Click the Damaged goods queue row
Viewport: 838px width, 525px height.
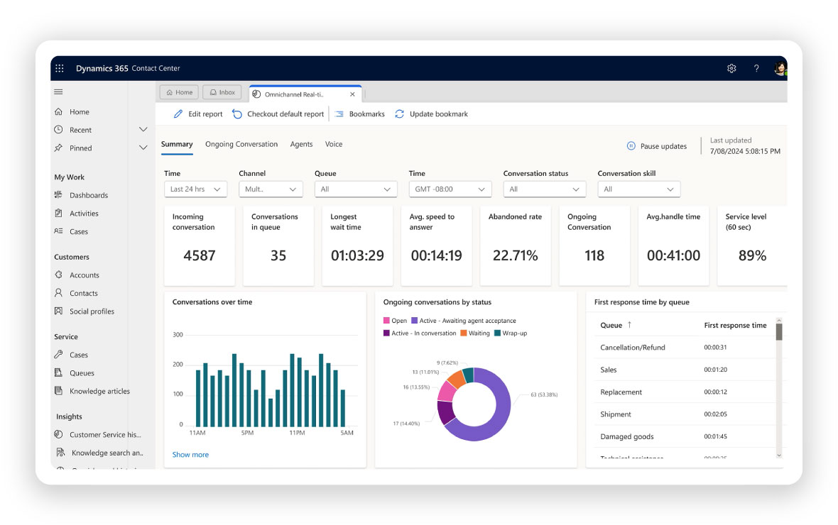tap(685, 436)
